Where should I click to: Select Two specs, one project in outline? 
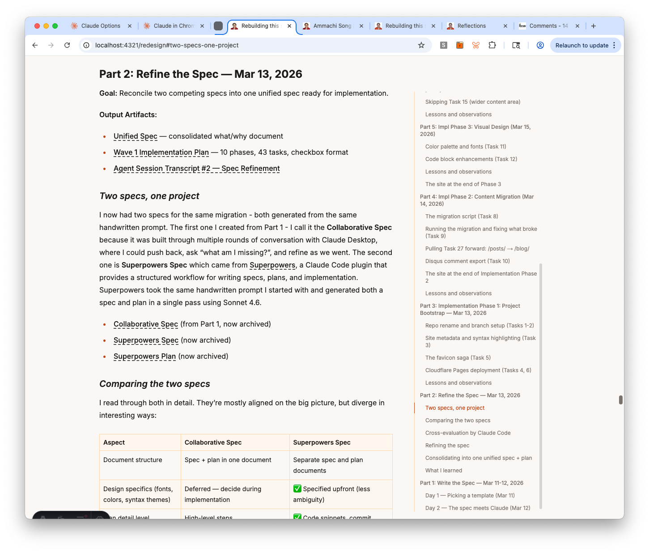[454, 408]
